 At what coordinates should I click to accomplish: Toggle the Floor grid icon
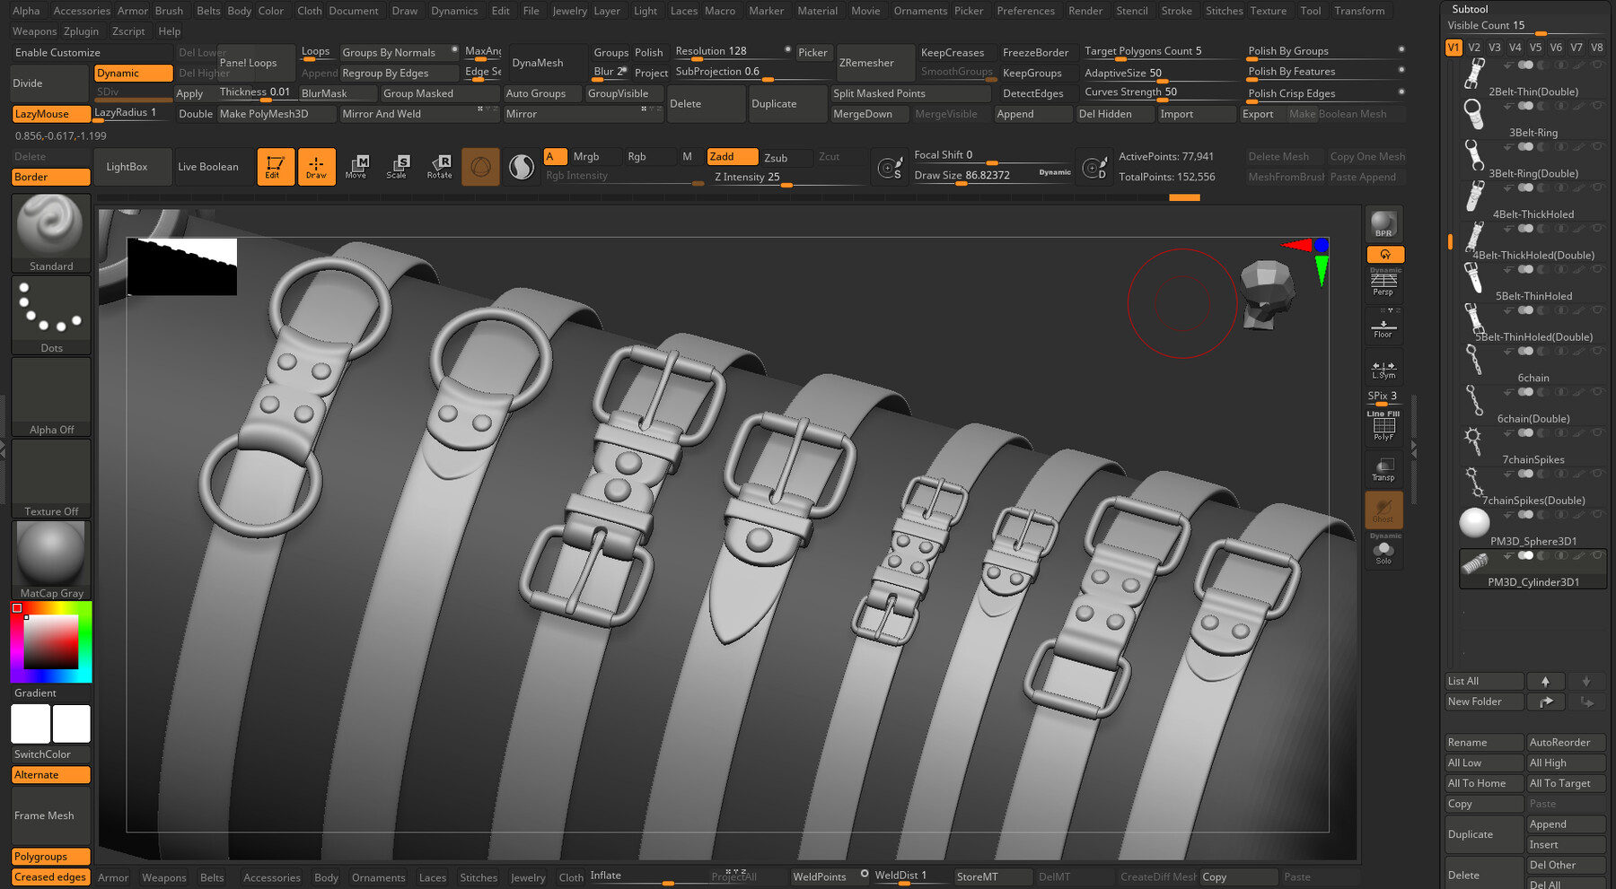point(1383,327)
